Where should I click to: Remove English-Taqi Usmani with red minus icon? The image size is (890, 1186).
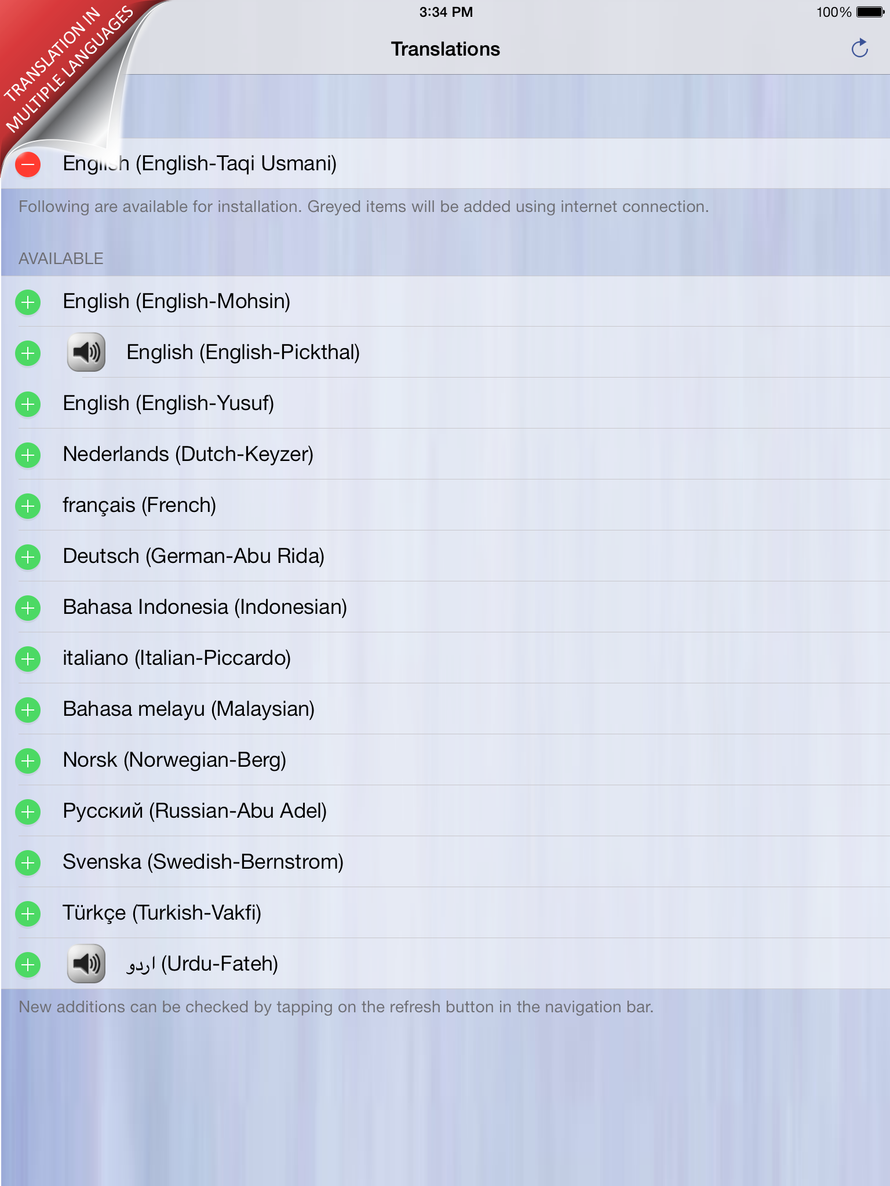click(x=28, y=164)
